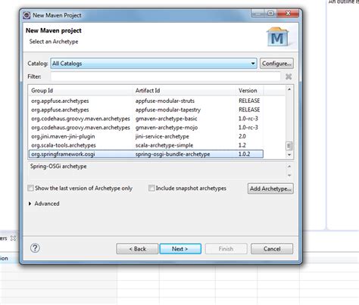359x305 pixels.
Task: Select the spring-osgi-bundle-archetype row
Action: pos(146,154)
